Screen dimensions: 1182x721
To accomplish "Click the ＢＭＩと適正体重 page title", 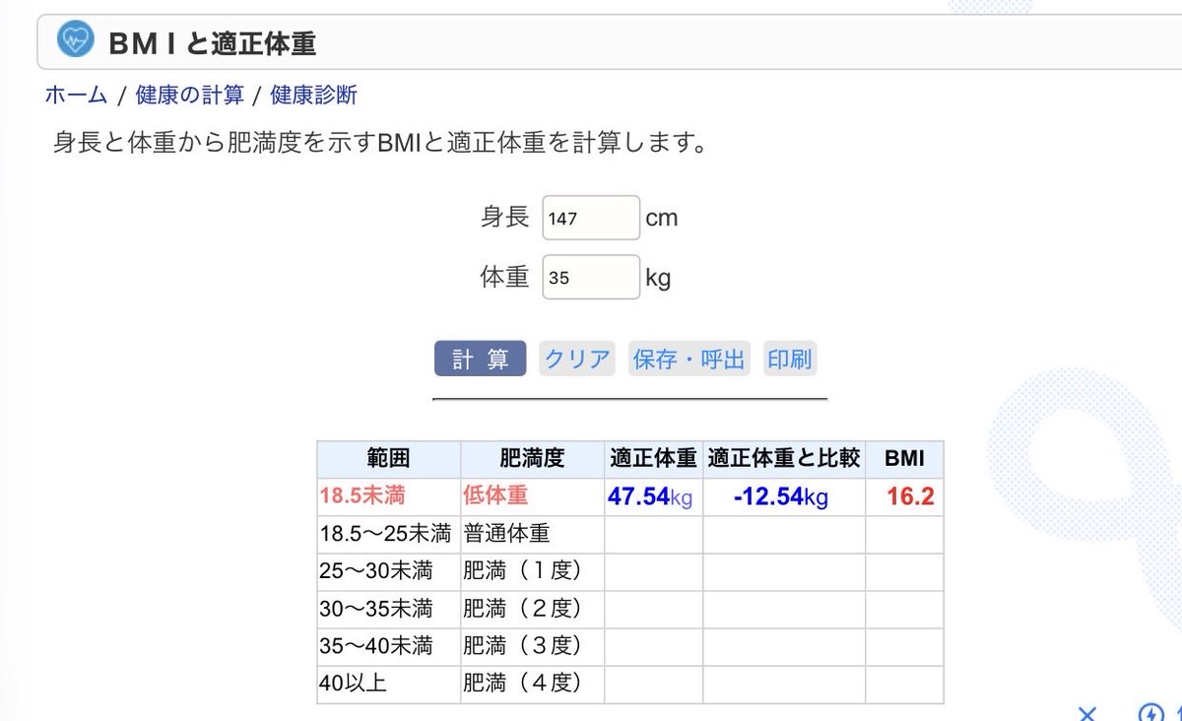I will [x=213, y=43].
